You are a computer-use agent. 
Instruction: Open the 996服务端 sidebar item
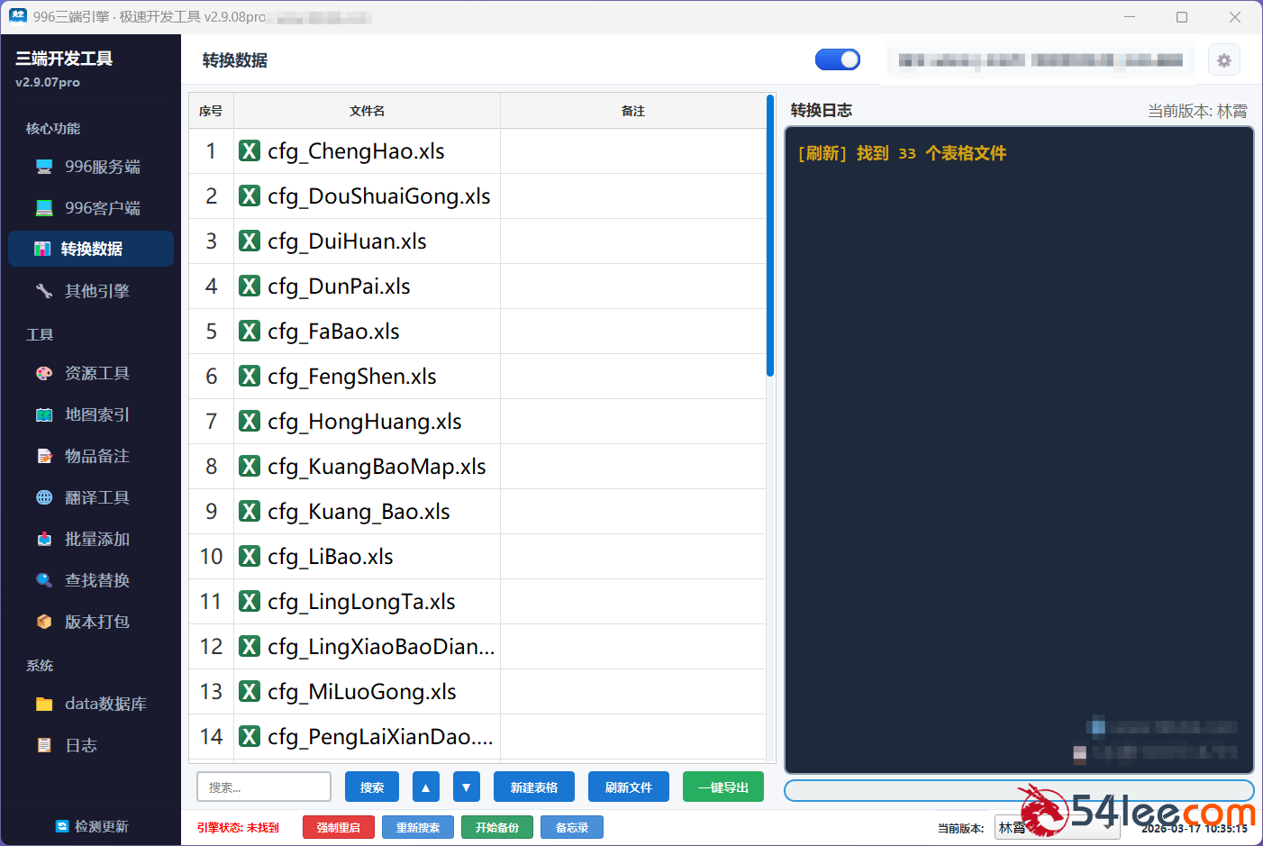tap(90, 167)
